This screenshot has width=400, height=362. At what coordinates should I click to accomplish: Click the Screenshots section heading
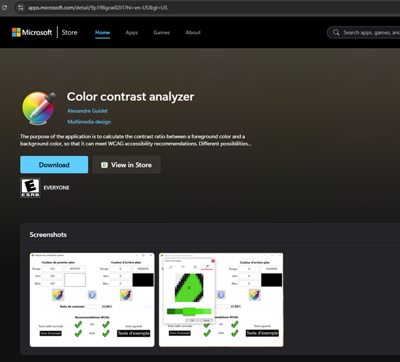point(48,235)
